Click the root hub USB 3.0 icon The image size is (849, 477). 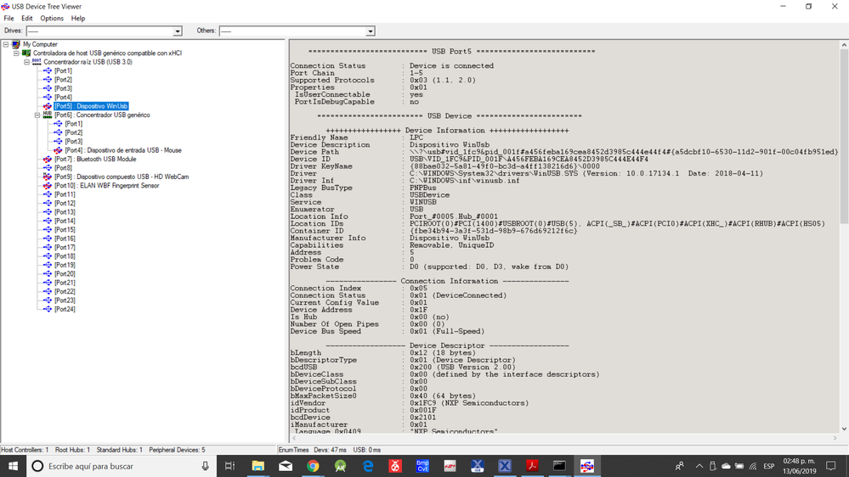(x=37, y=62)
